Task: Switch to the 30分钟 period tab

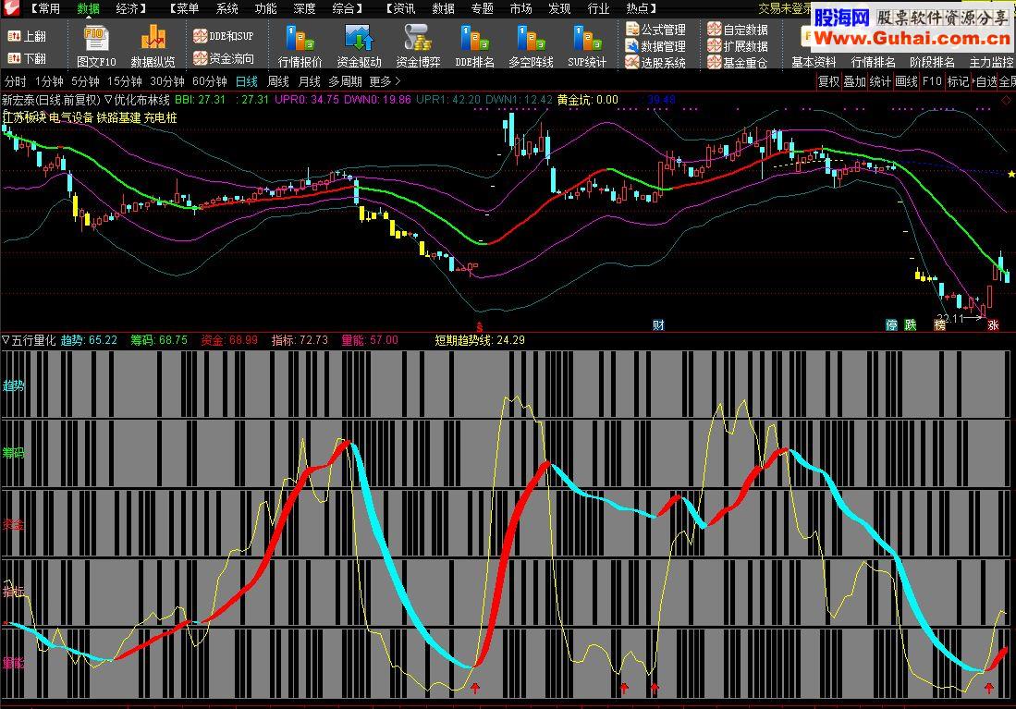Action: (x=167, y=81)
